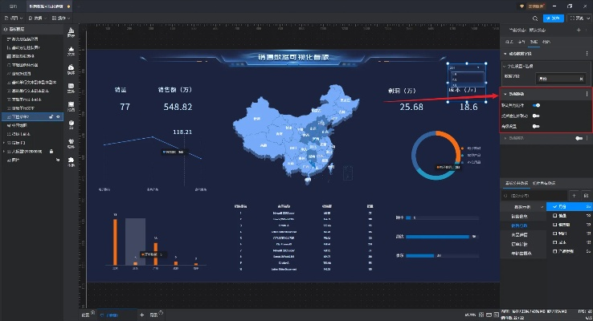Click settings icon beside the field search box
593x321 pixels.
587,195
